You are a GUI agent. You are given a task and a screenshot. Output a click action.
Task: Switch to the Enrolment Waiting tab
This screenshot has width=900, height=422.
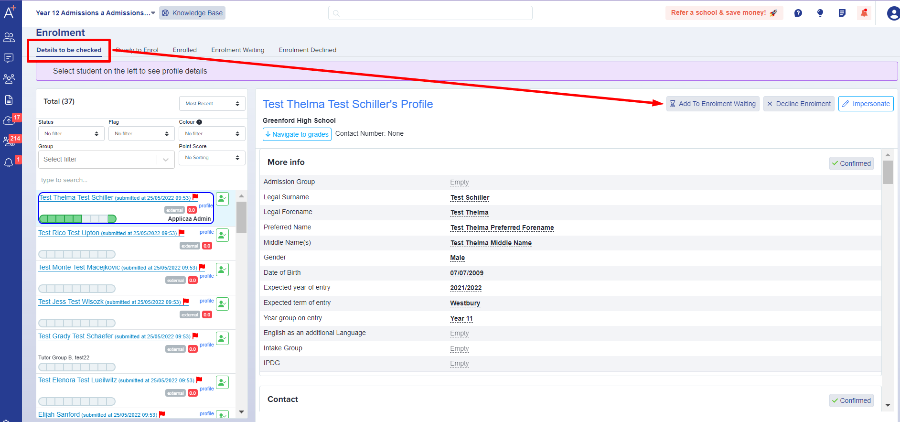238,50
